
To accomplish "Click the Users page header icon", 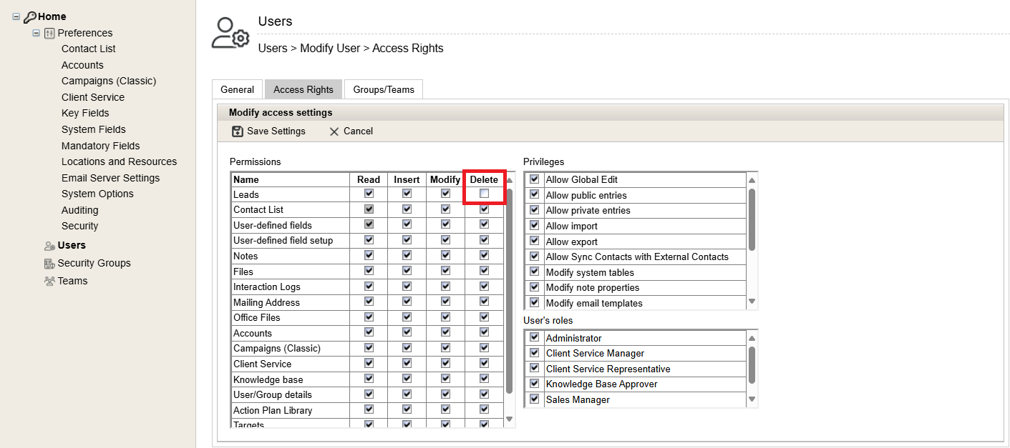I will (x=230, y=31).
